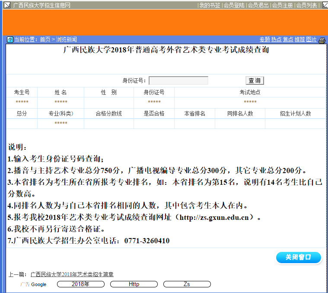The width and height of the screenshot is (328, 293).
Task: Open 会员登陆 in top menu
Action: [x=234, y=5]
